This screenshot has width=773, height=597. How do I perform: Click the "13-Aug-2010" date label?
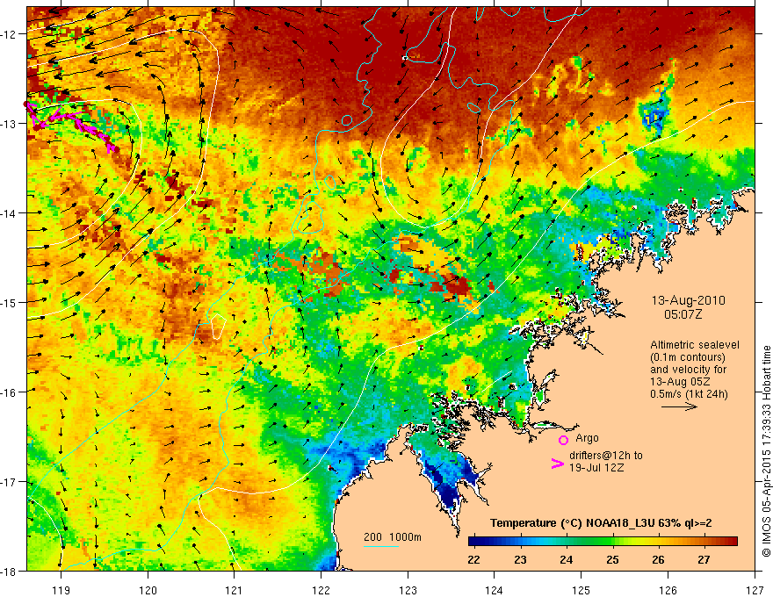[688, 300]
